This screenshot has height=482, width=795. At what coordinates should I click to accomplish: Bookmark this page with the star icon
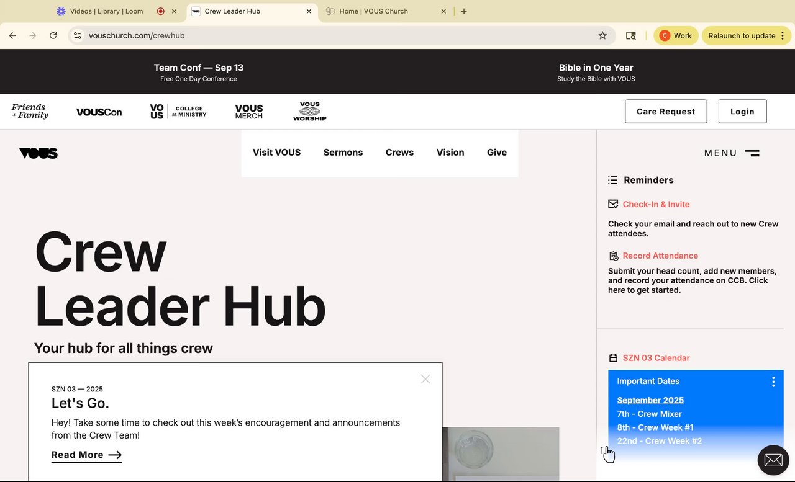[602, 35]
